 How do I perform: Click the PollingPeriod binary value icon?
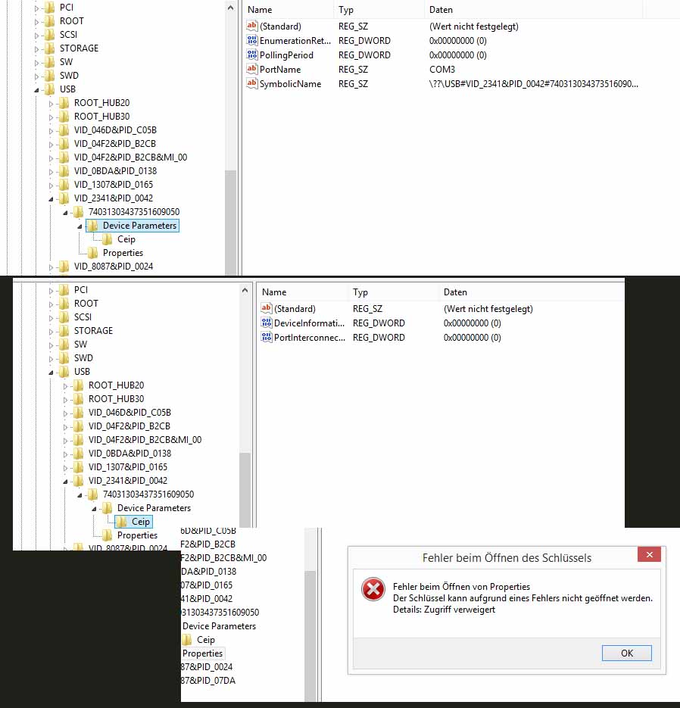click(x=253, y=55)
